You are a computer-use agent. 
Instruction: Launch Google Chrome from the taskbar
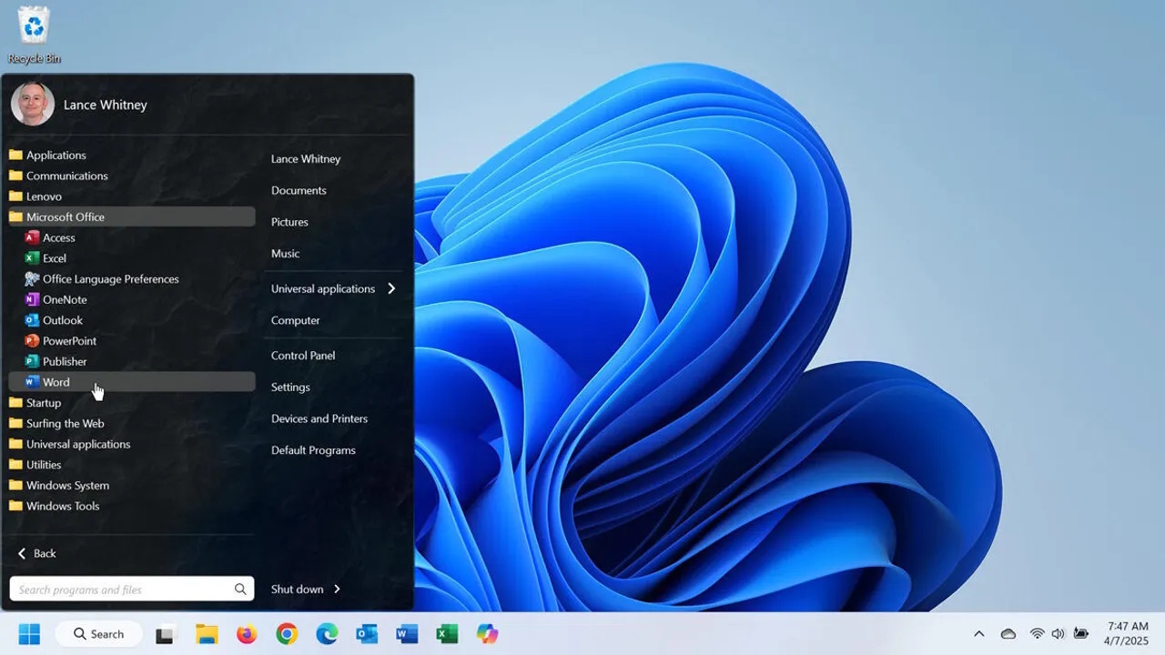point(287,634)
